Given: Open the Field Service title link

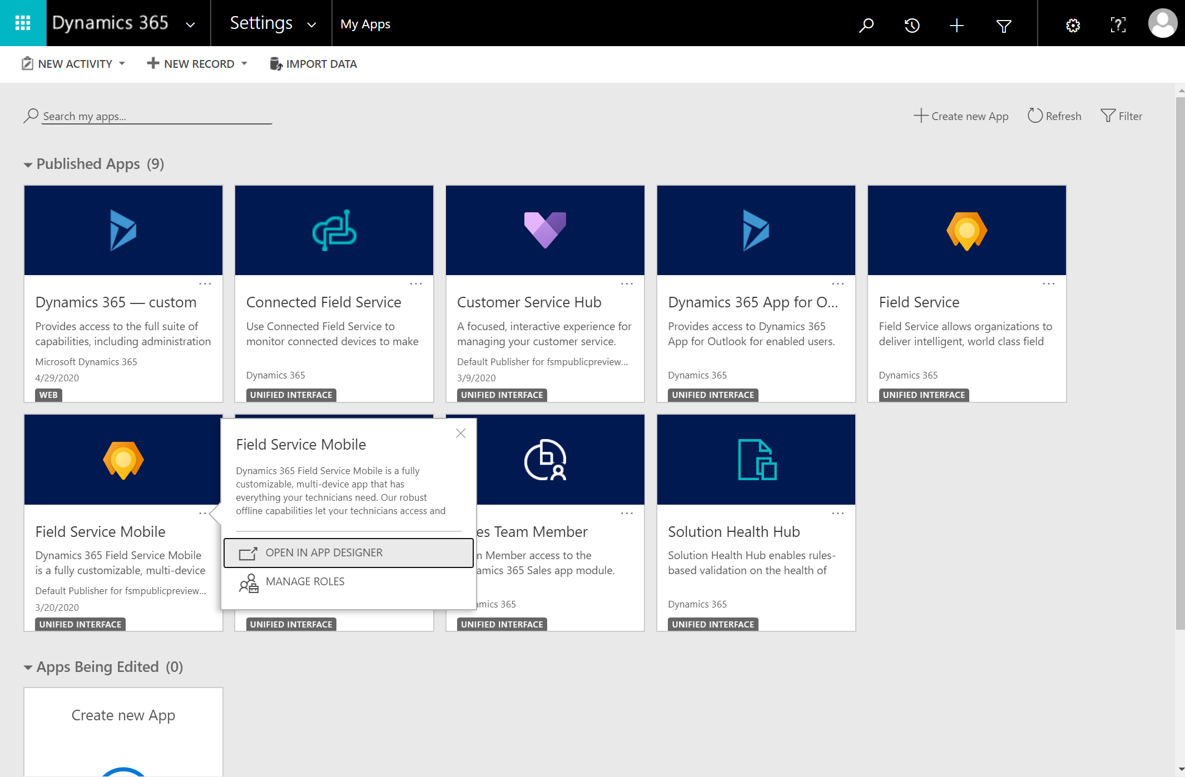Looking at the screenshot, I should click(x=919, y=302).
